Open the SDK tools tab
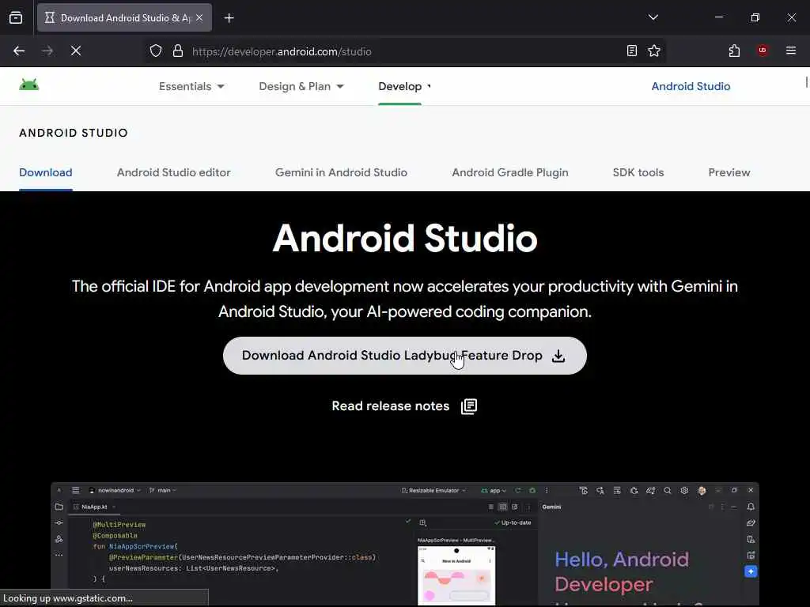The image size is (810, 607). [638, 172]
